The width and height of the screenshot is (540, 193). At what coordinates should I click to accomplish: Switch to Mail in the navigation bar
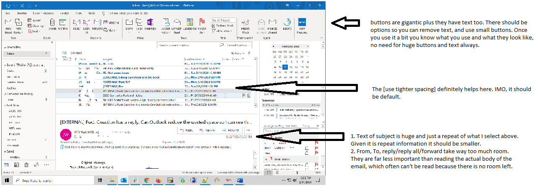(x=7, y=164)
